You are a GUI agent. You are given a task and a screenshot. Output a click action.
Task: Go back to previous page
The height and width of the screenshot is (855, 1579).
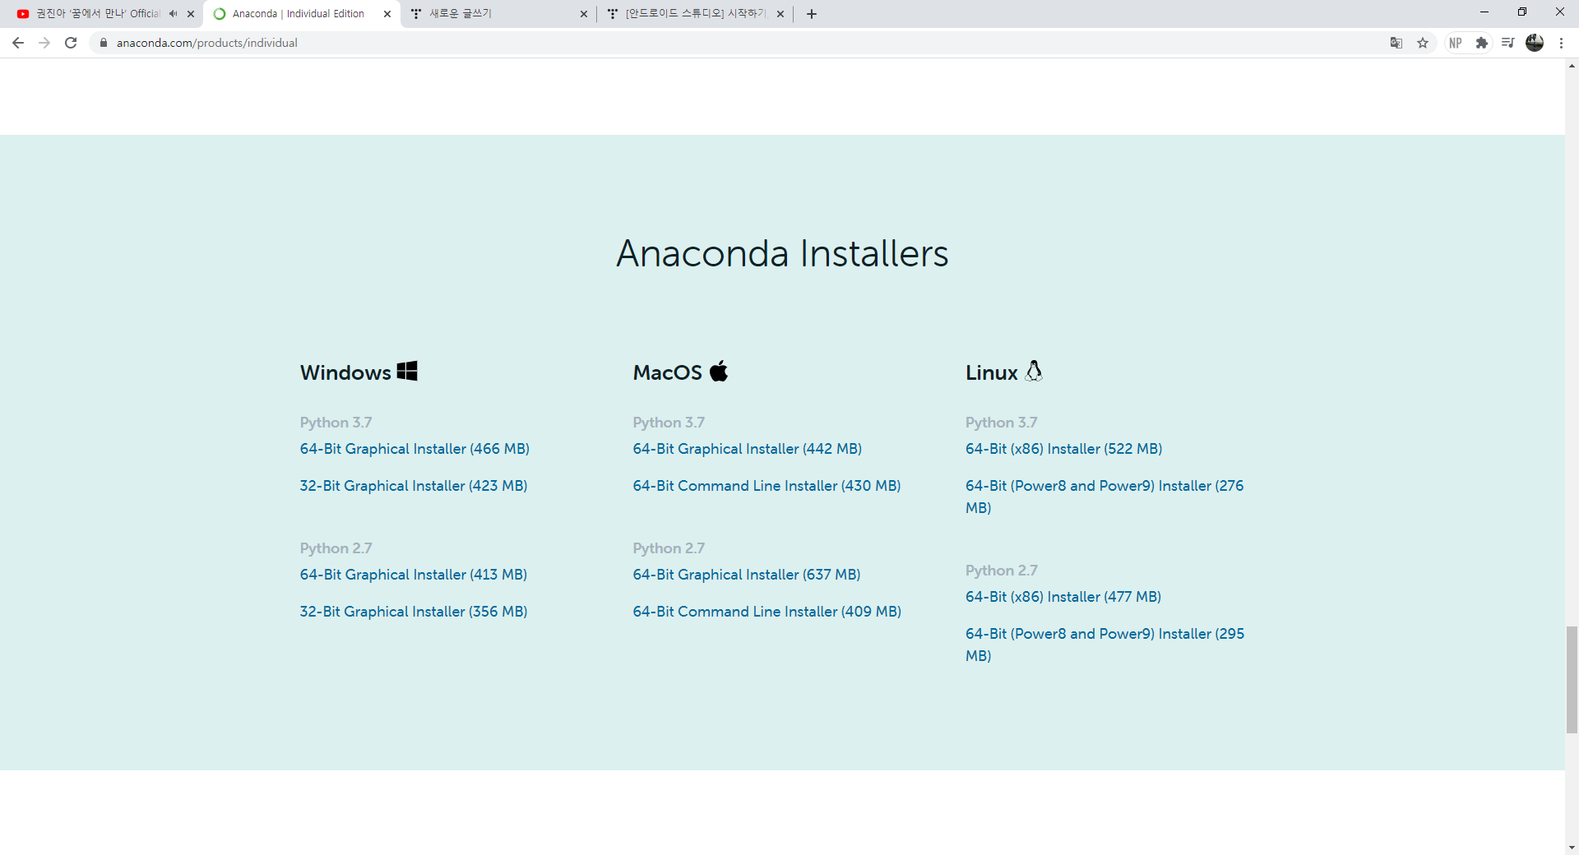click(18, 43)
